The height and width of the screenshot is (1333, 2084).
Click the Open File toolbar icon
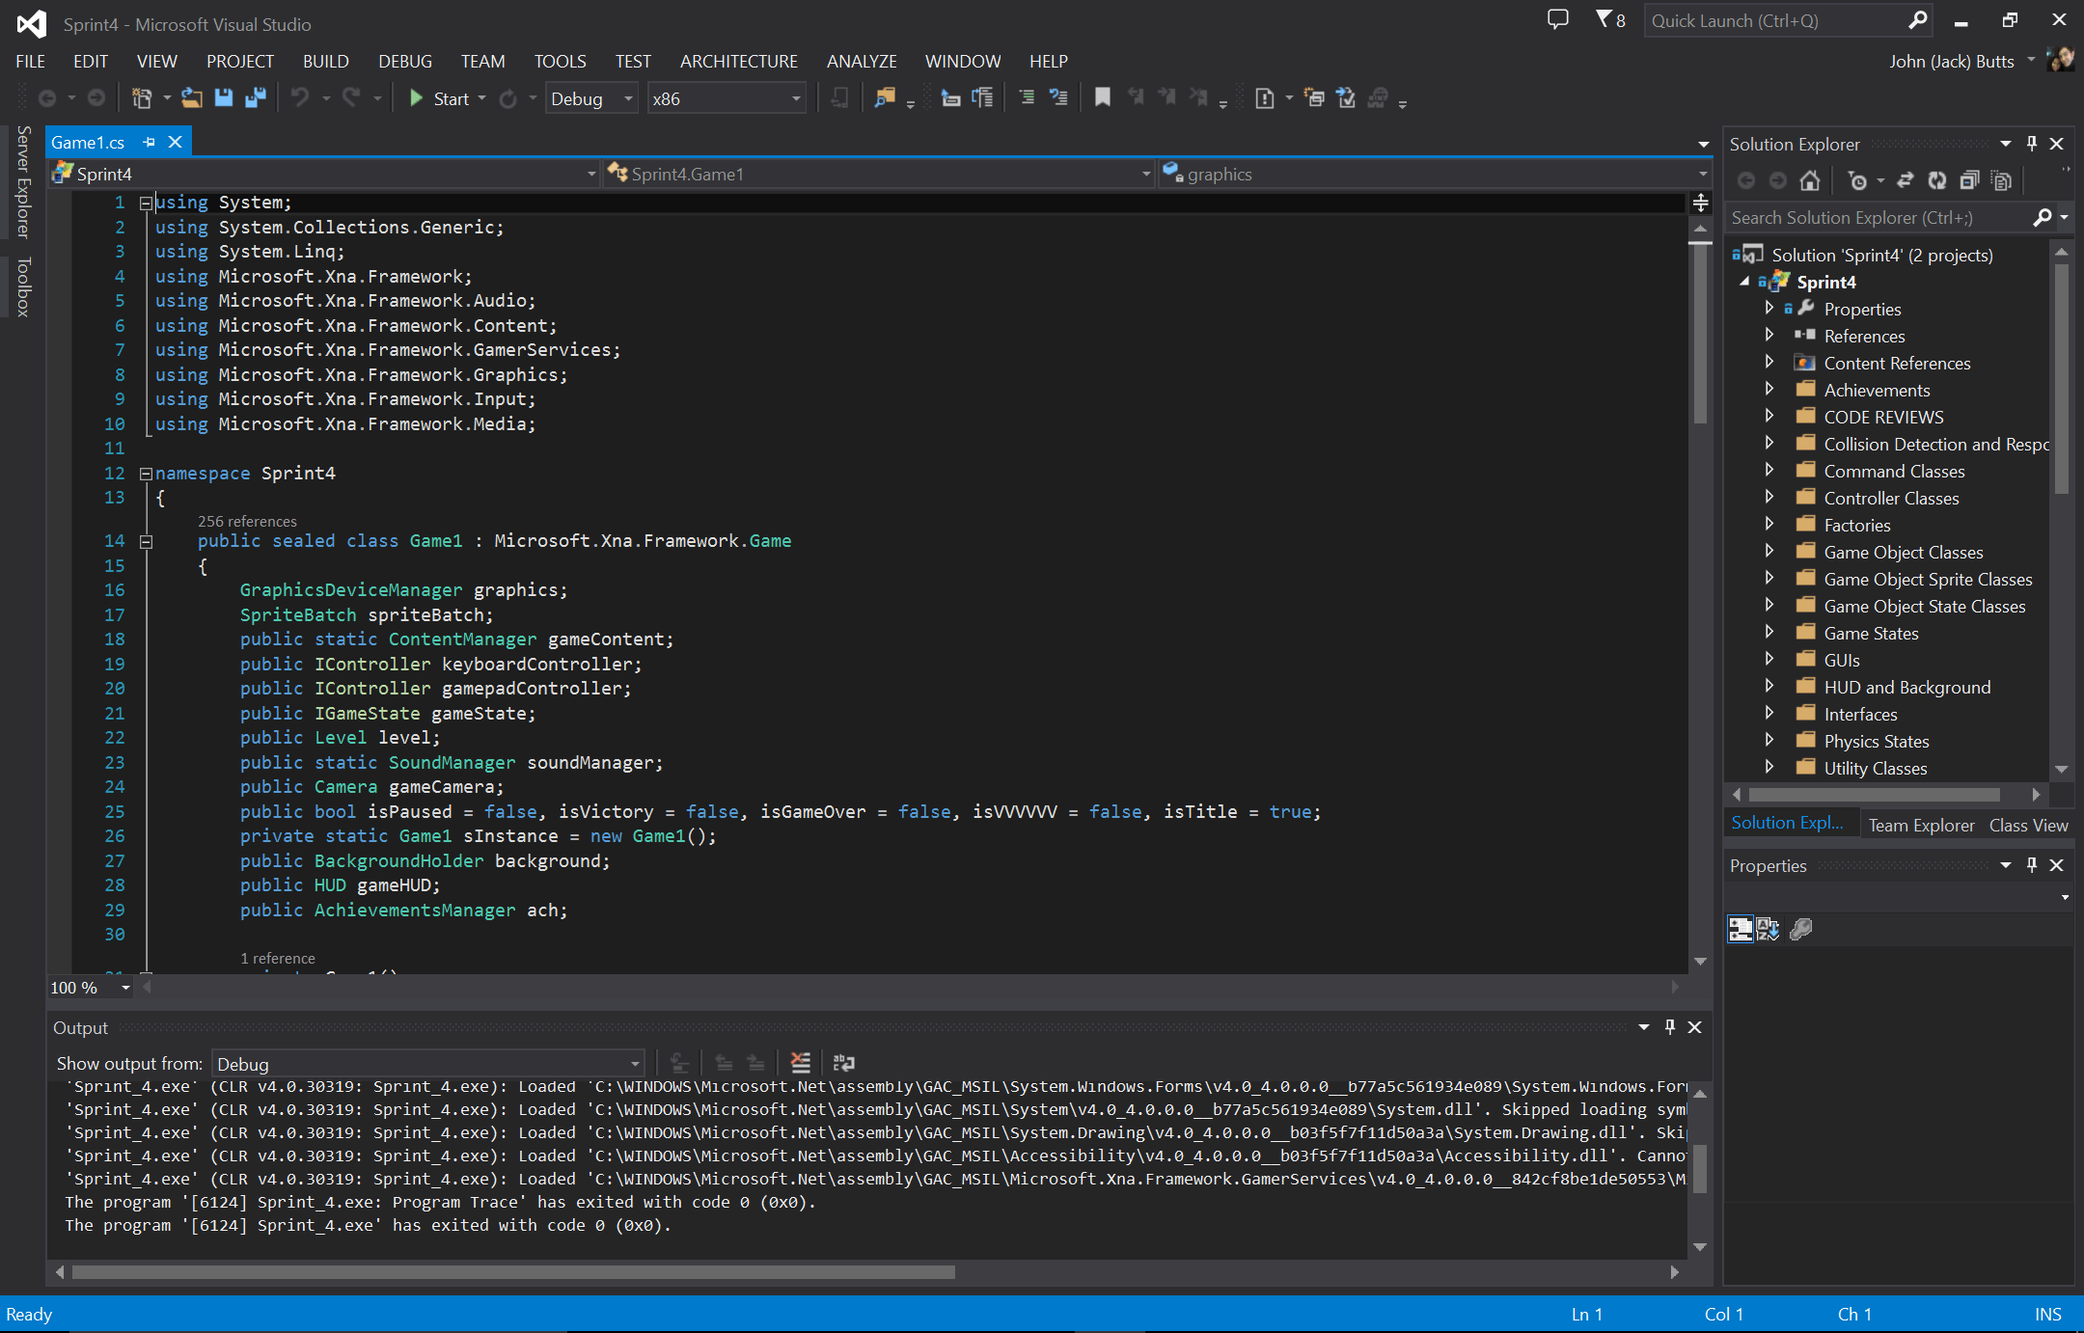point(192,98)
